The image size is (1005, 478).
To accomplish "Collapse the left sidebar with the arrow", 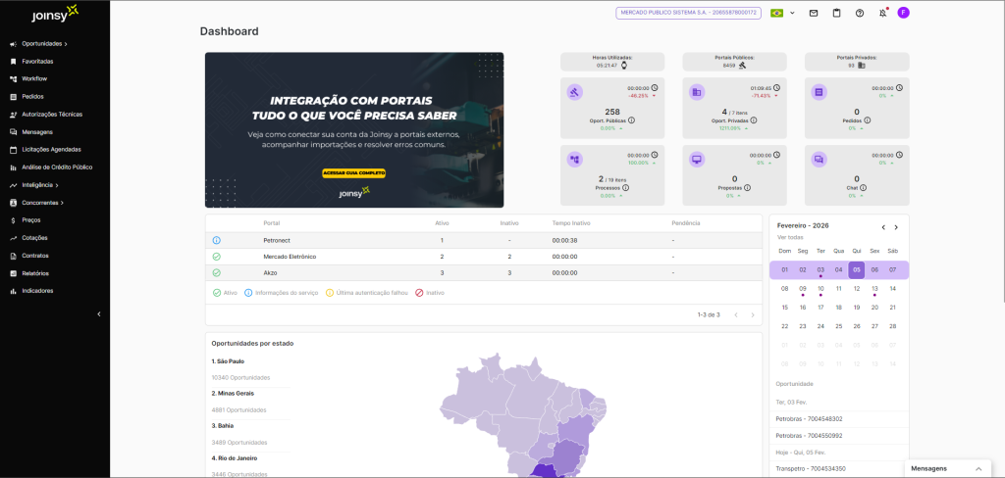I will tap(98, 314).
